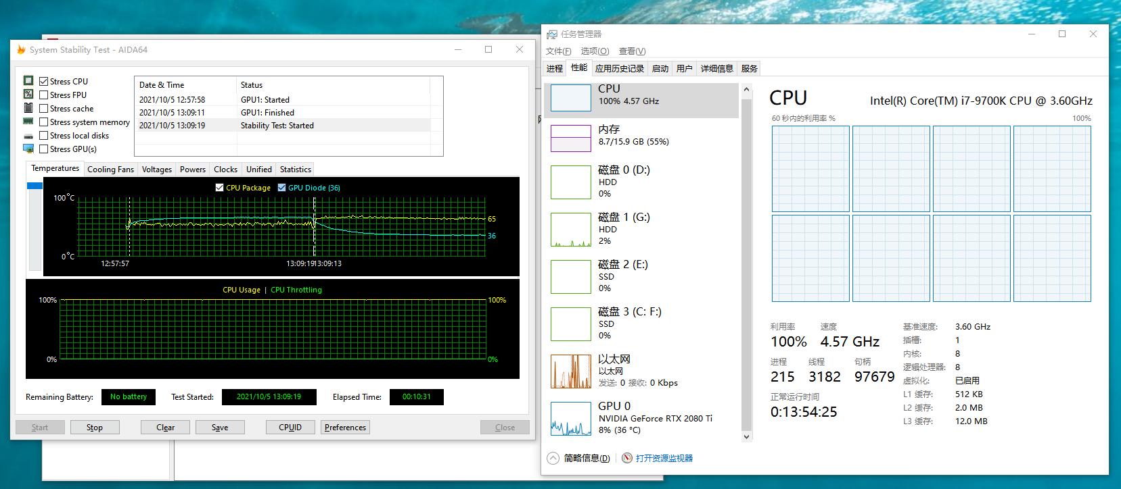Screen dimensions: 1121x489
Task: Select the 磁盘 0 (D:) thumbnail
Action: point(571,182)
